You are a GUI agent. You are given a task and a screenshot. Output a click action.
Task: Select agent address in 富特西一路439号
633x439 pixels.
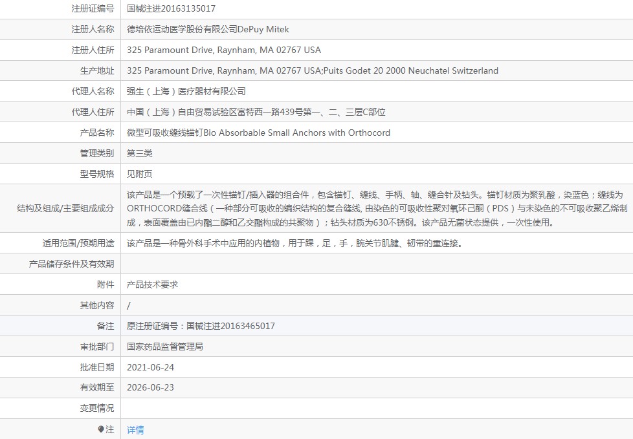coord(256,112)
